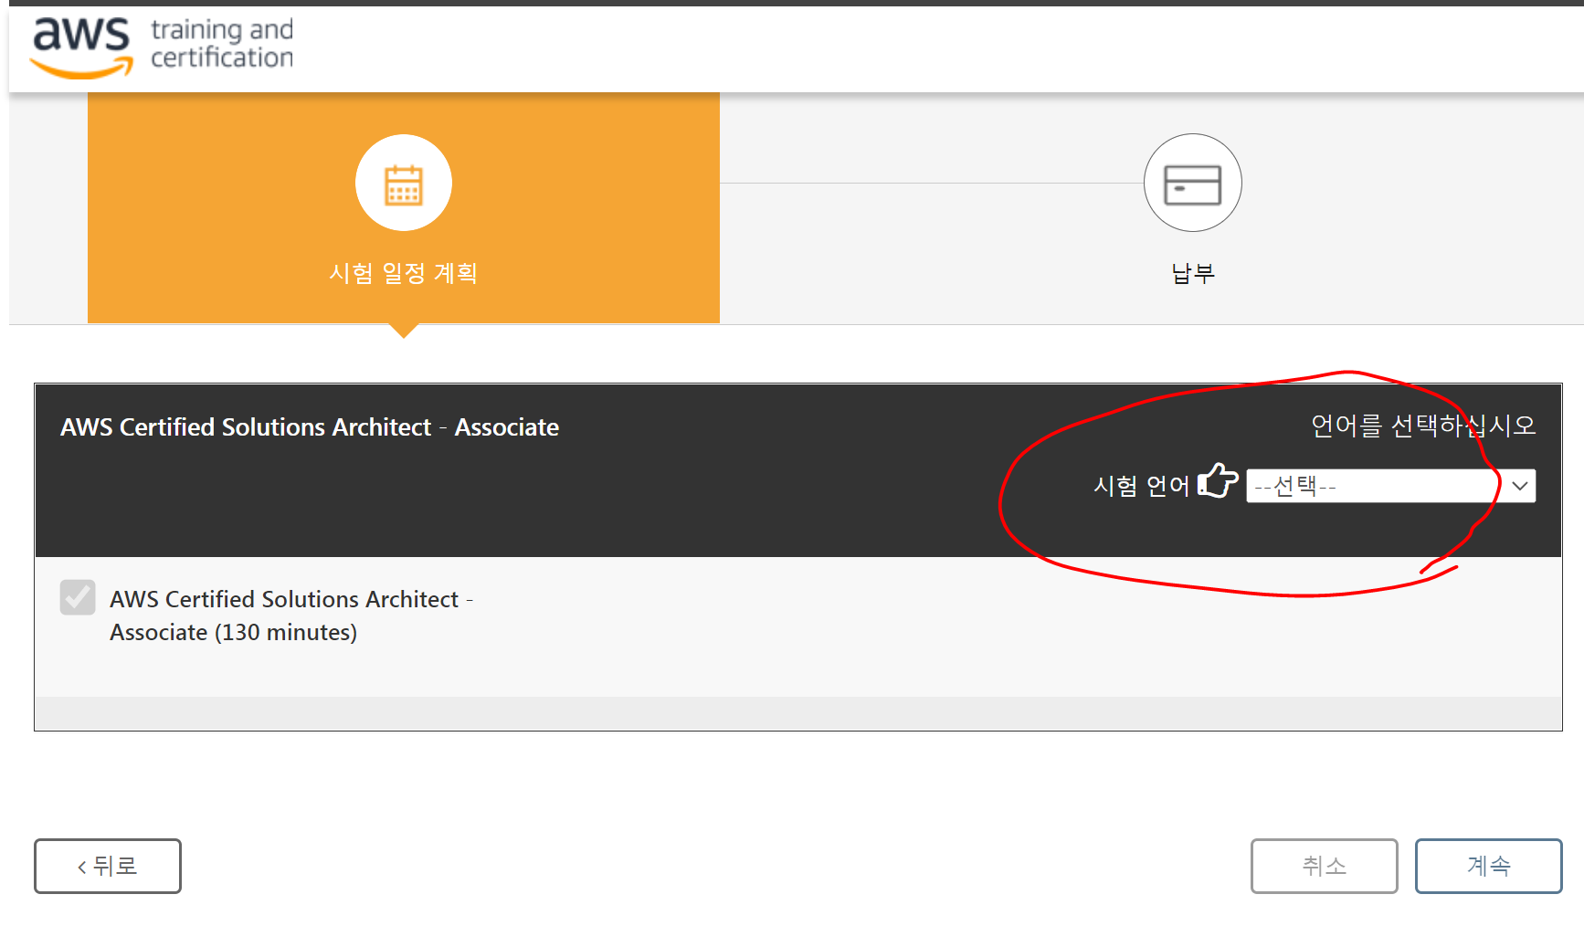Click the 취소 cancel button
Viewport: 1584px width, 926px height.
click(1324, 866)
